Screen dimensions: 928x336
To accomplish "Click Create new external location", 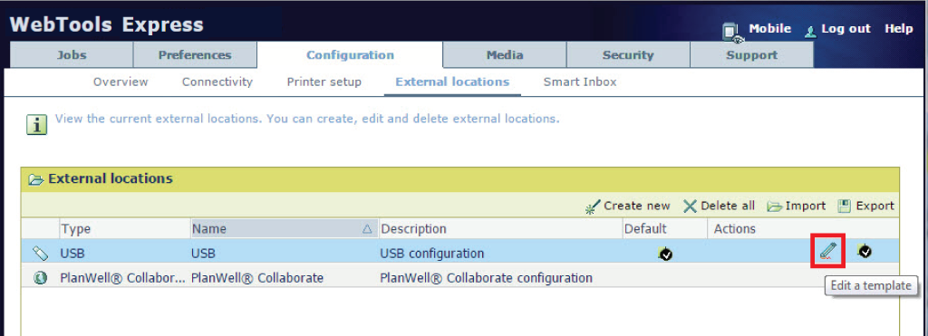I will [627, 206].
